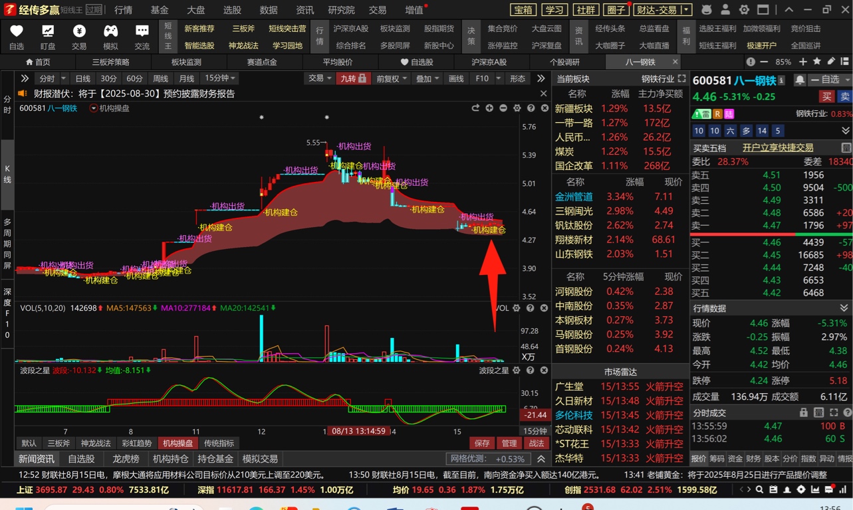Close the 八一钢铁 tab
The width and height of the screenshot is (853, 510).
click(675, 62)
